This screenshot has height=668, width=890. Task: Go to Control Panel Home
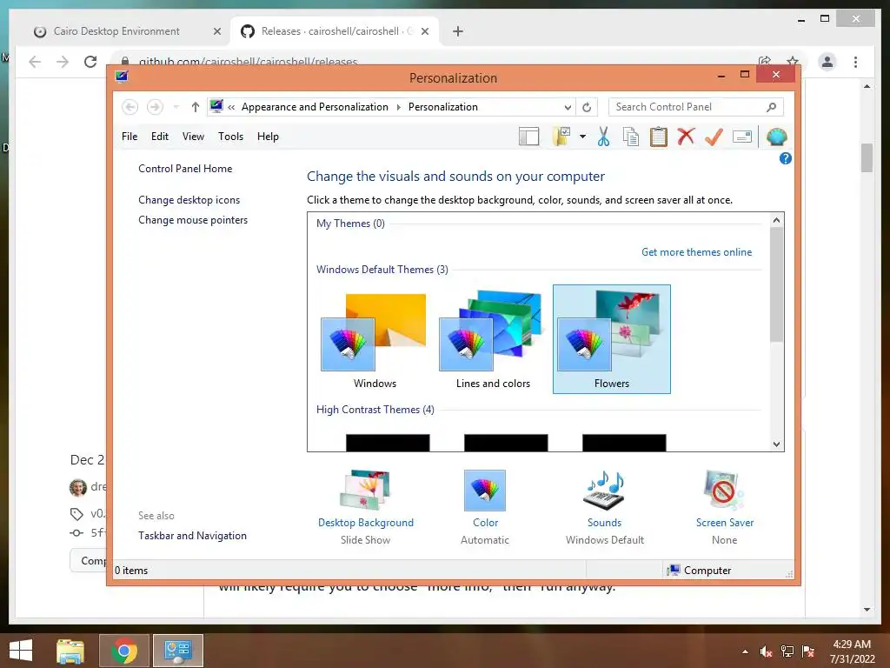185,169
